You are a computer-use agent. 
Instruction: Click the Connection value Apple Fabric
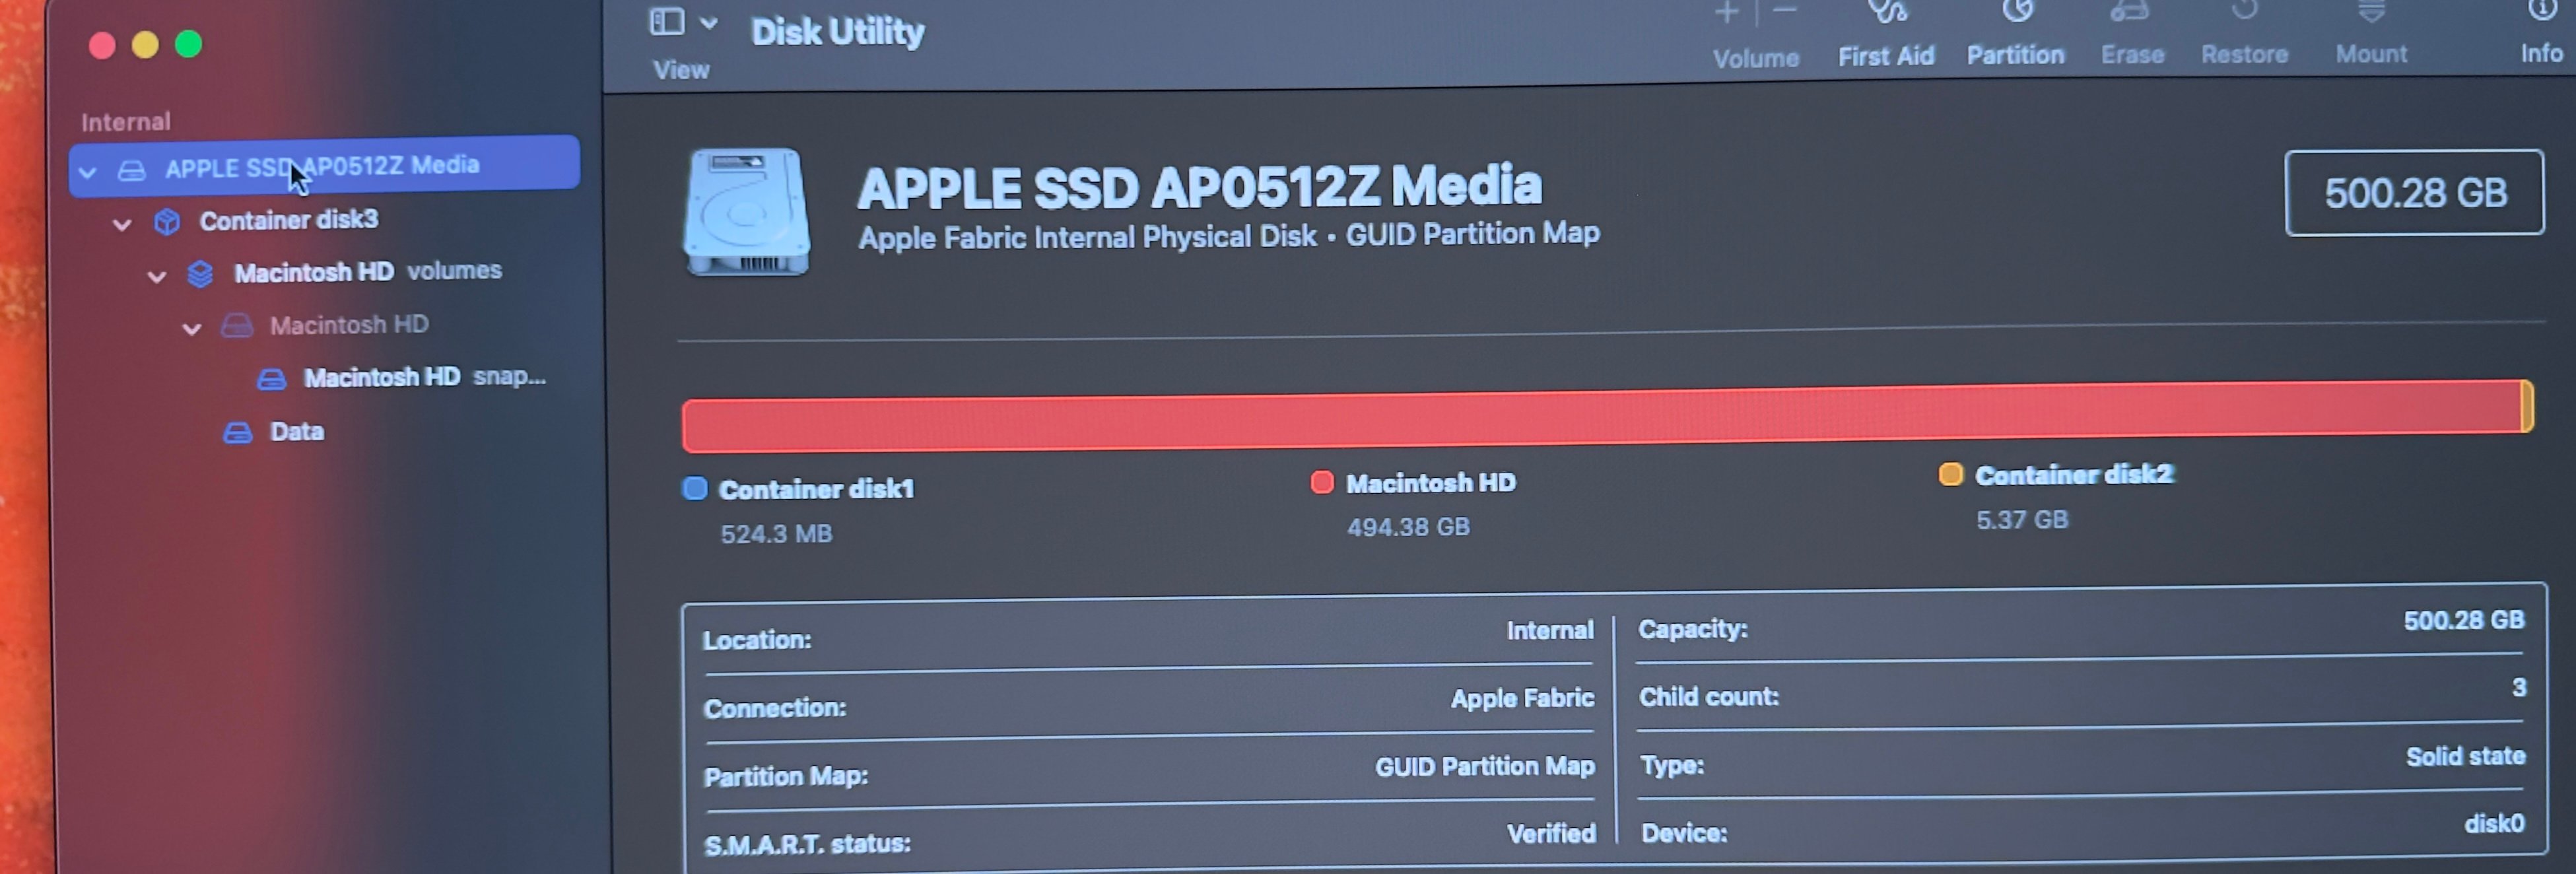[x=1522, y=697]
